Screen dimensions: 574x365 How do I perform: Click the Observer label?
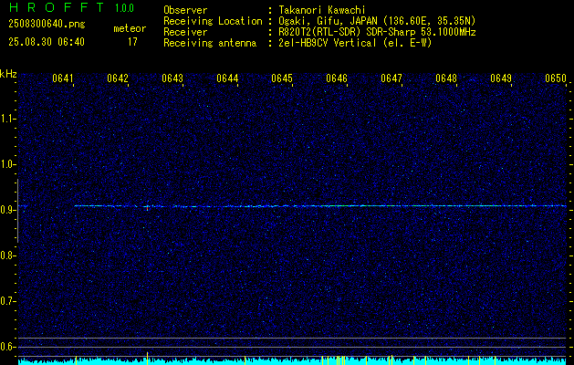[185, 10]
